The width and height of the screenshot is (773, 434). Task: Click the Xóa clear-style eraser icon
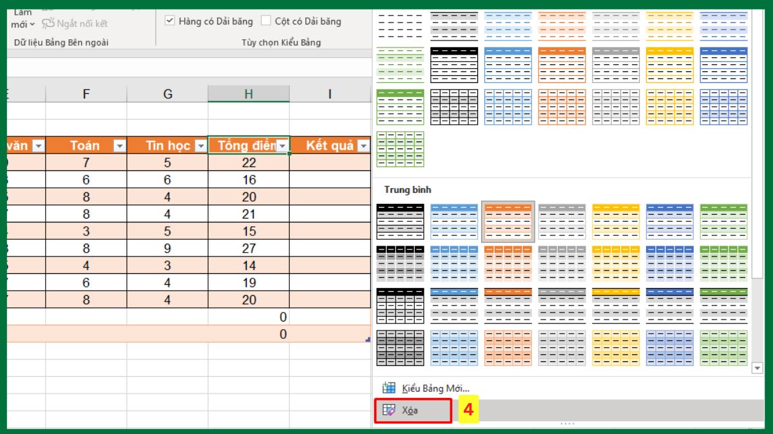[x=389, y=409]
